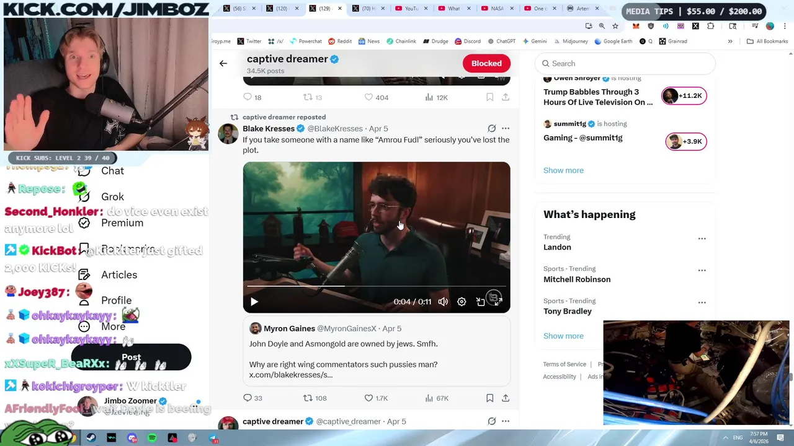Focus the X Search input field

click(625, 63)
